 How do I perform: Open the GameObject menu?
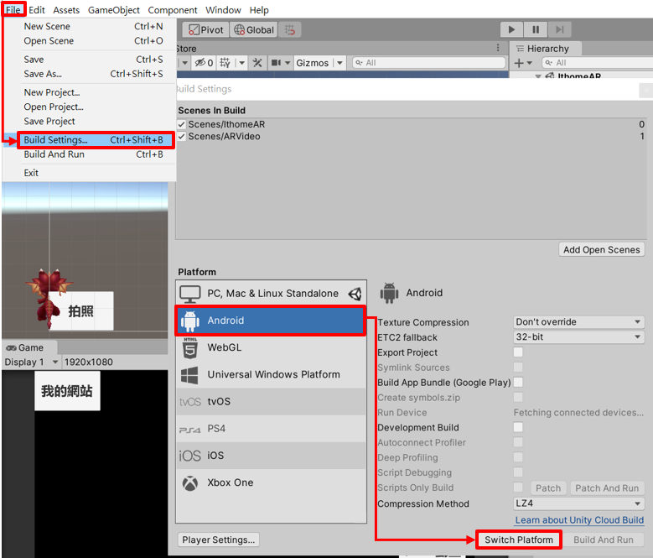click(114, 9)
